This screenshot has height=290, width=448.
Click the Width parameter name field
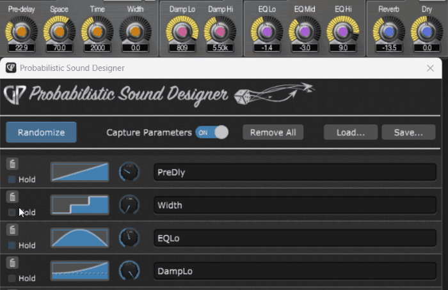(295, 205)
